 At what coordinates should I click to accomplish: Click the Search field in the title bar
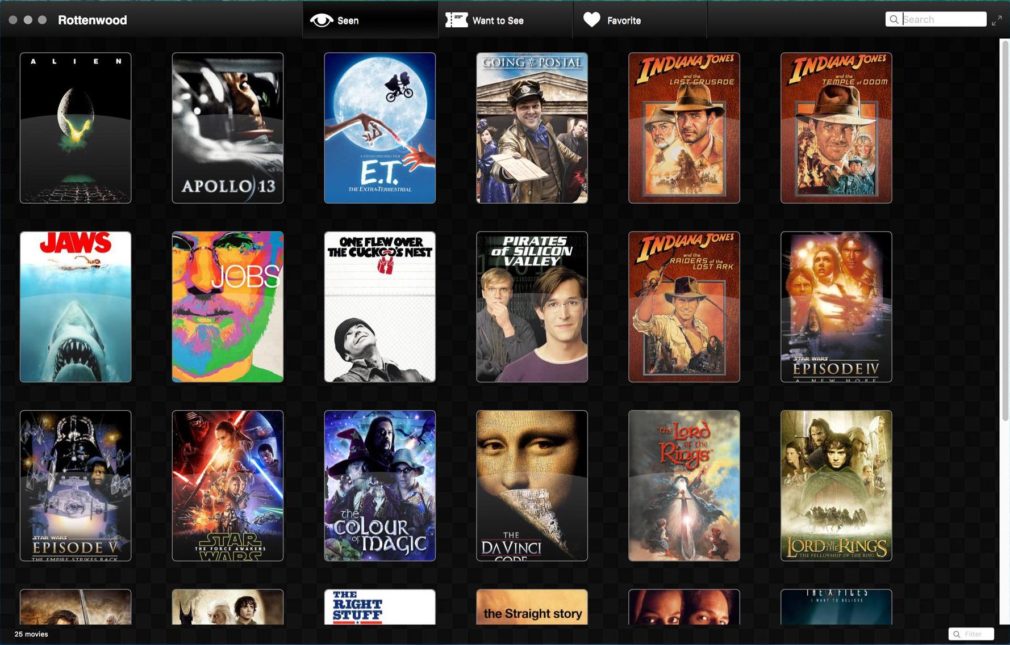[936, 19]
